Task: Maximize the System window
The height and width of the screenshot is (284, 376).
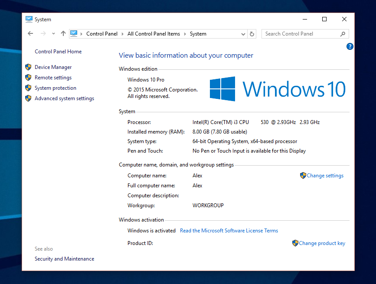Action: (x=324, y=19)
